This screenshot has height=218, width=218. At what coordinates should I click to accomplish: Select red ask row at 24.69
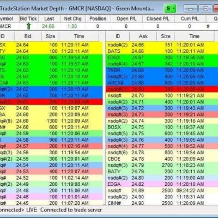(x=162, y=89)
